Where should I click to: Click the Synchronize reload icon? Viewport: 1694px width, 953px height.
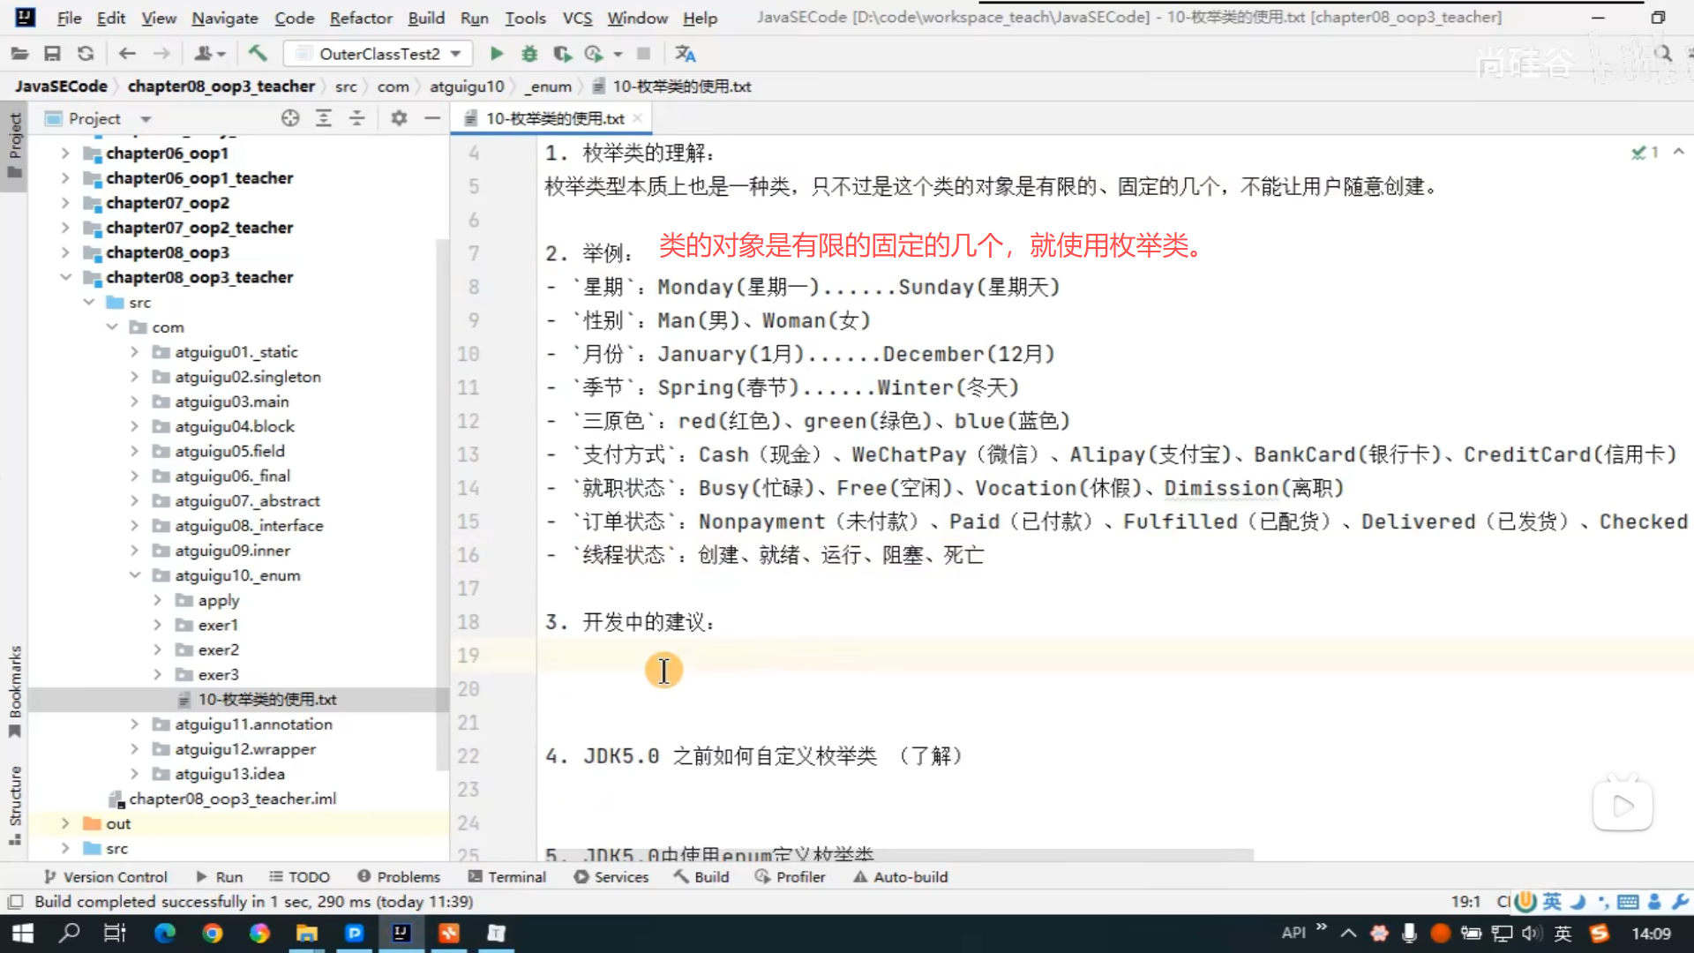click(86, 54)
